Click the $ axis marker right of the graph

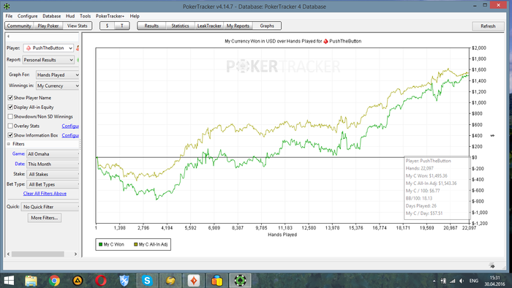(x=492, y=135)
